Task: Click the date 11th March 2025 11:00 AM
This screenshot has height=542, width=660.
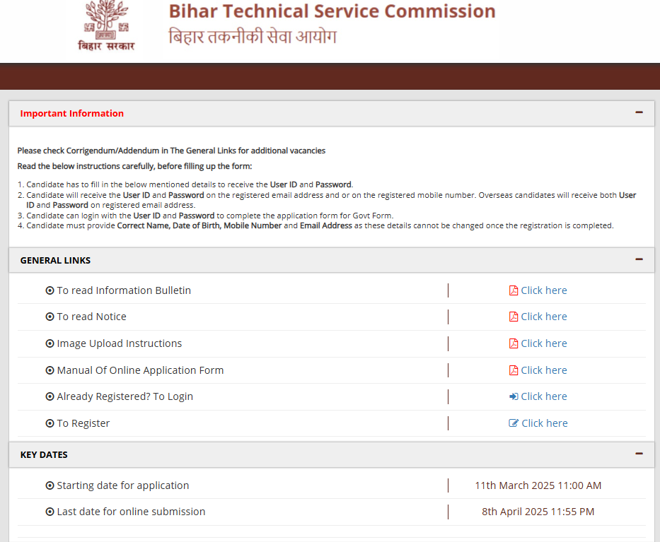Action: [x=538, y=485]
